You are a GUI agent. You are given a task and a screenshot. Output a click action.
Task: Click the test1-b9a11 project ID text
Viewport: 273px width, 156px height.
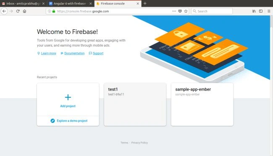[x=116, y=94]
